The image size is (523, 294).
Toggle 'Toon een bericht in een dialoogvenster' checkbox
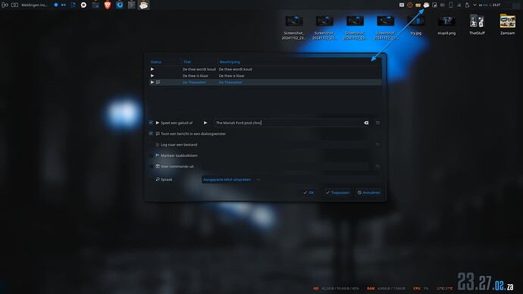tap(151, 133)
